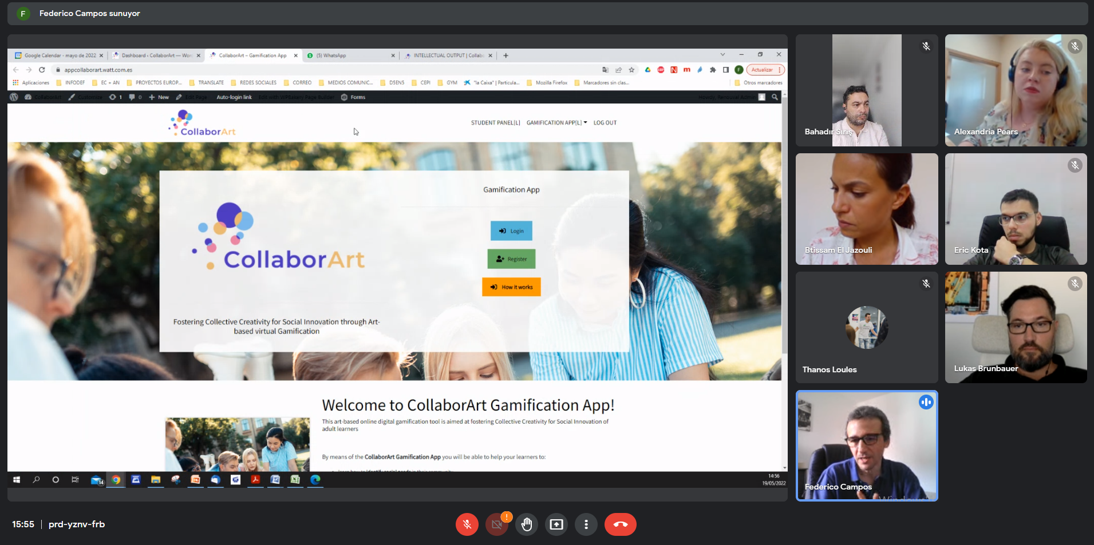
Task: Click the orange How it works button
Action: coord(511,287)
